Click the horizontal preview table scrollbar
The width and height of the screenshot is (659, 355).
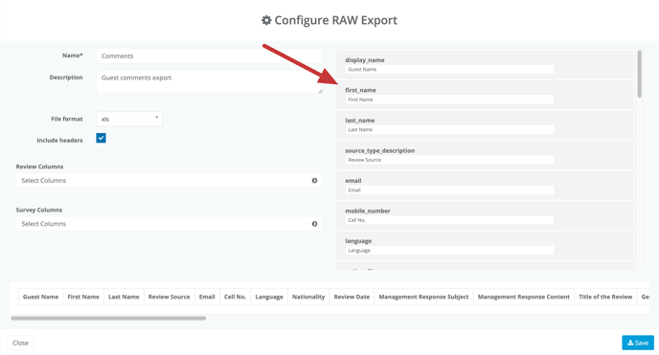(108, 318)
